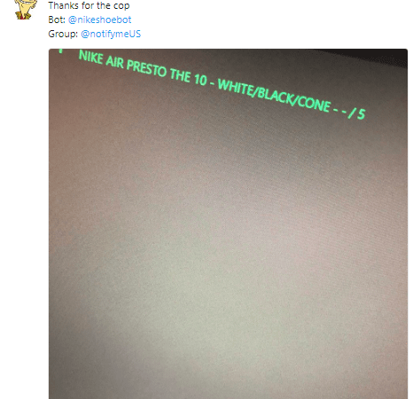Click the dashes after 'CONE' in photo

pyautogui.click(x=339, y=111)
